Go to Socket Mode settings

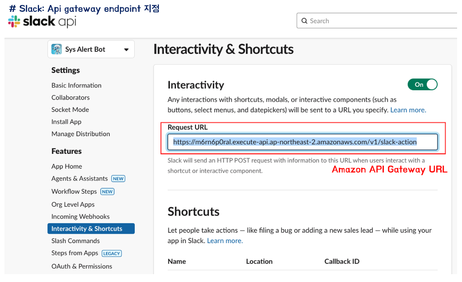click(x=70, y=109)
